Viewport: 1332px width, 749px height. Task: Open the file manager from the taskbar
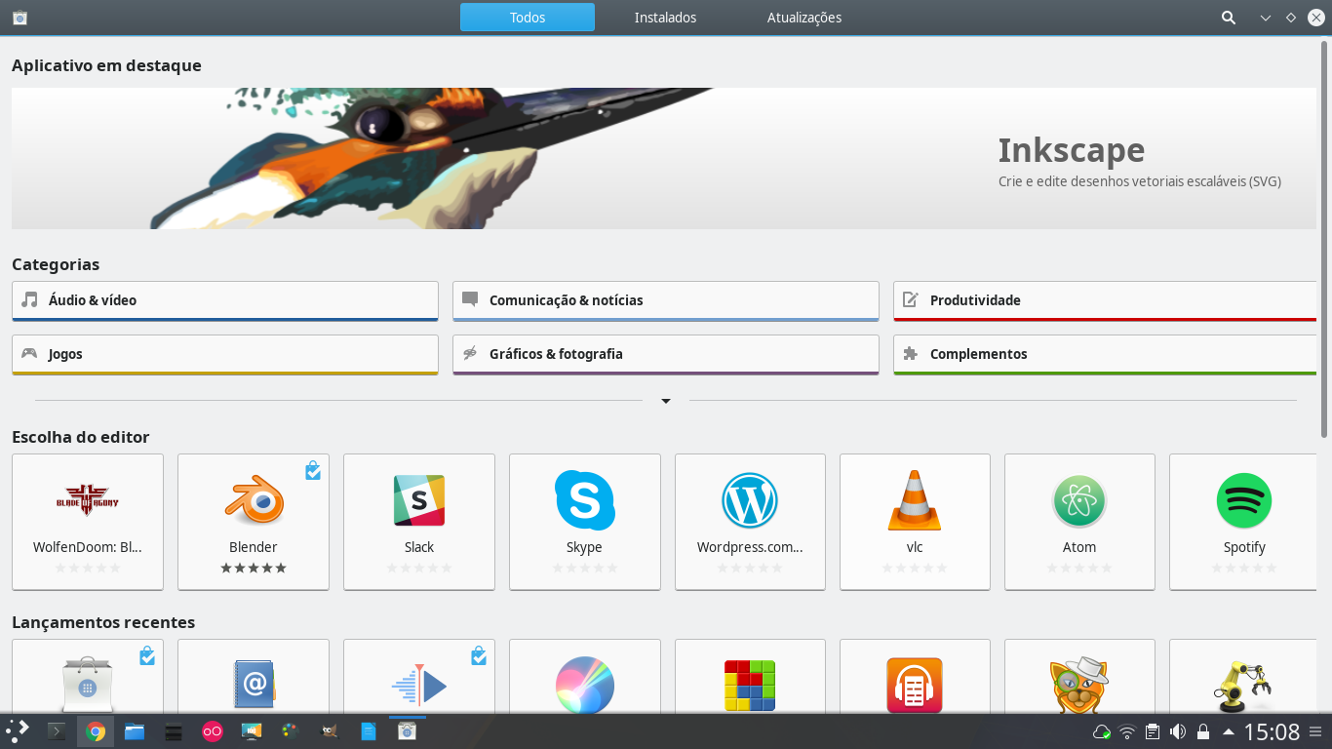pyautogui.click(x=135, y=731)
